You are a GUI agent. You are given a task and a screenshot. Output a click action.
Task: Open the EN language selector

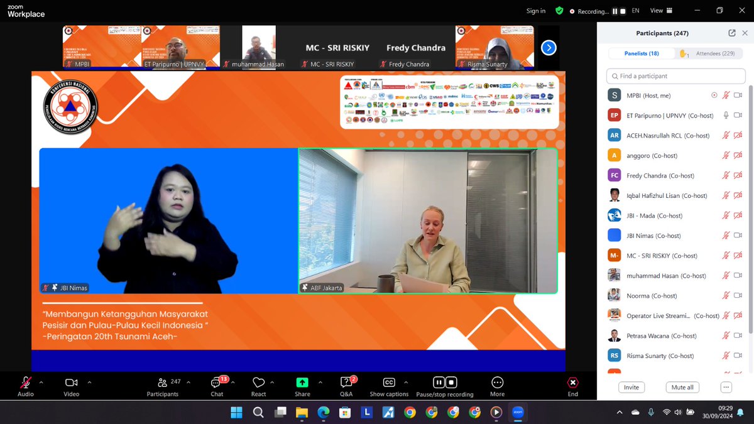635,11
